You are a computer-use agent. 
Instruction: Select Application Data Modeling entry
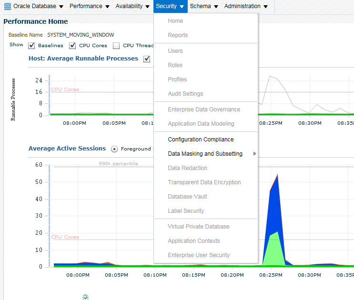(x=201, y=124)
